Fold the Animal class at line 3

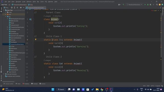click(33, 19)
